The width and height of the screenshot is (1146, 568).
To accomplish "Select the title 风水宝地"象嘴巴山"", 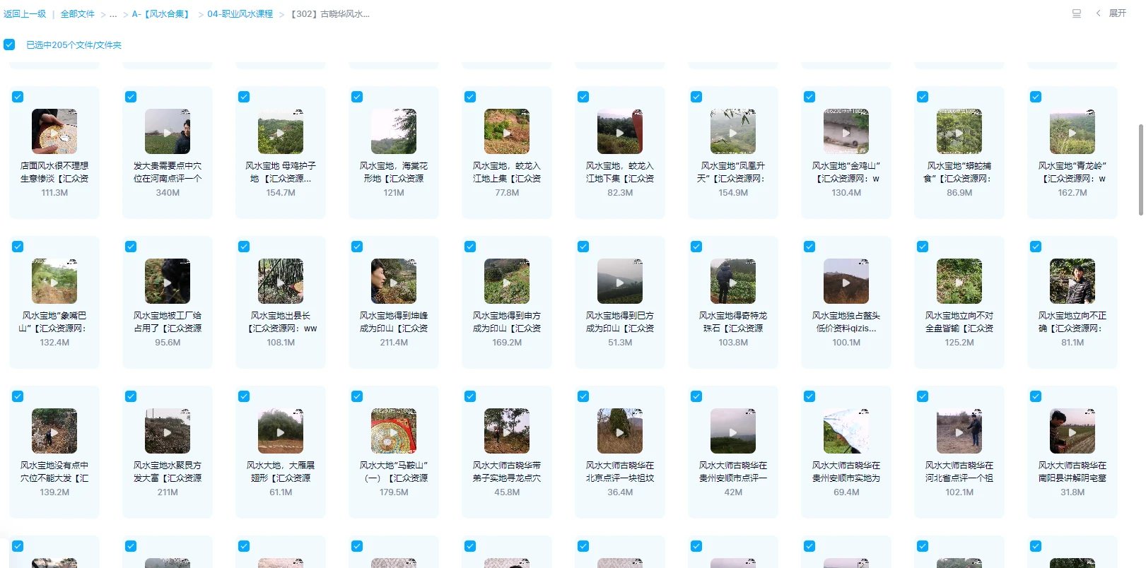I will coord(54,322).
